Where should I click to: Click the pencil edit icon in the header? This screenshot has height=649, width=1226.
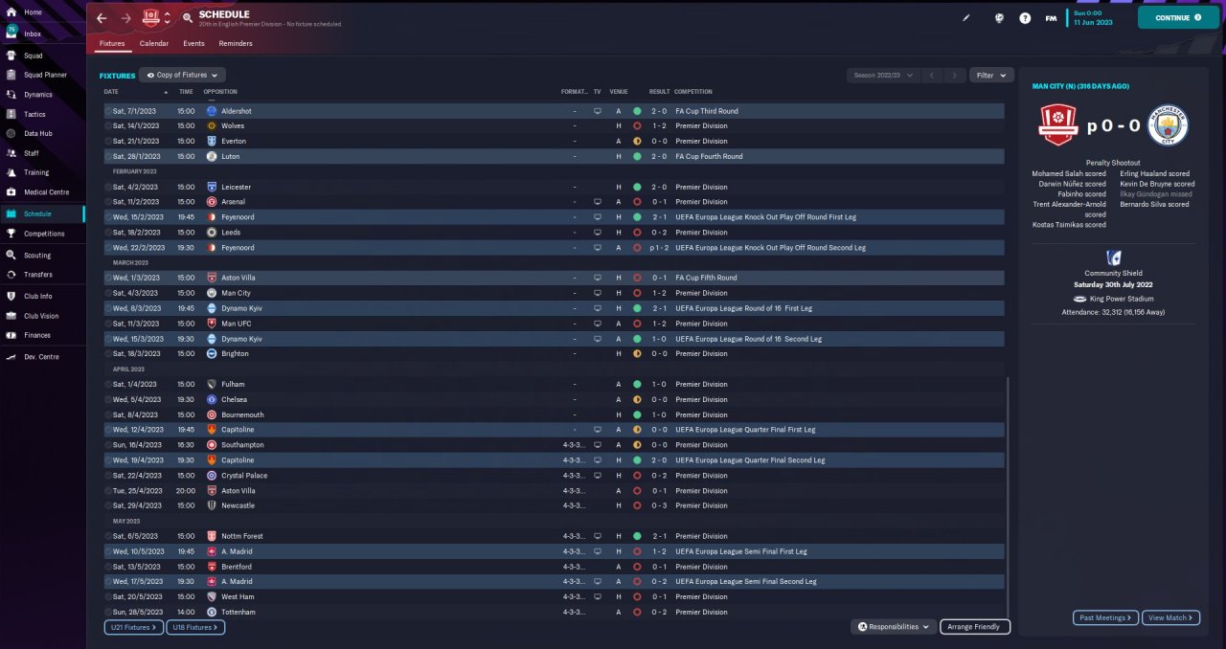pos(966,17)
